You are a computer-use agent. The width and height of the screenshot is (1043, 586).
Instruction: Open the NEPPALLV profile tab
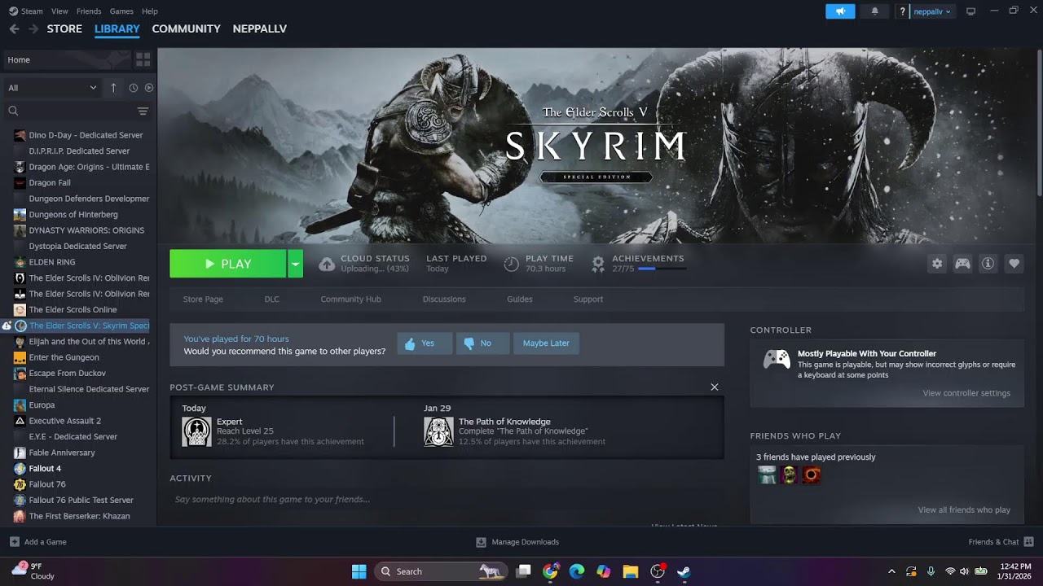pos(260,28)
